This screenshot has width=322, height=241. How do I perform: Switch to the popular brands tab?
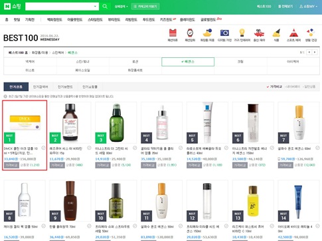point(65,87)
